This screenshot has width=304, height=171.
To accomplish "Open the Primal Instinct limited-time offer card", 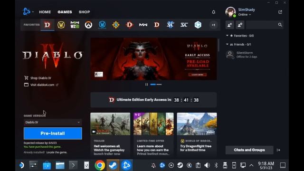I will [x=153, y=134].
